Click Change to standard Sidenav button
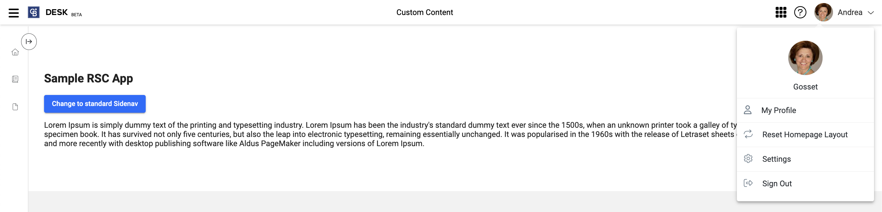The width and height of the screenshot is (882, 212). pos(95,104)
